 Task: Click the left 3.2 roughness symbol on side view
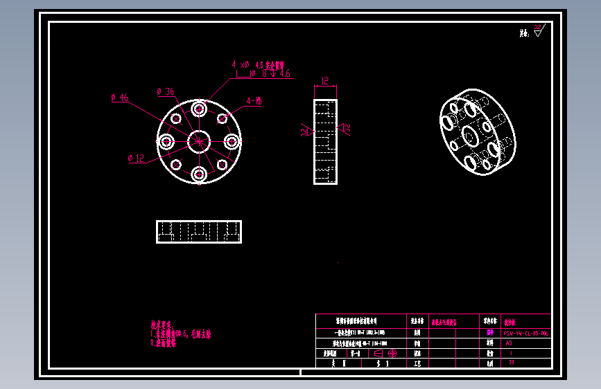click(x=307, y=131)
